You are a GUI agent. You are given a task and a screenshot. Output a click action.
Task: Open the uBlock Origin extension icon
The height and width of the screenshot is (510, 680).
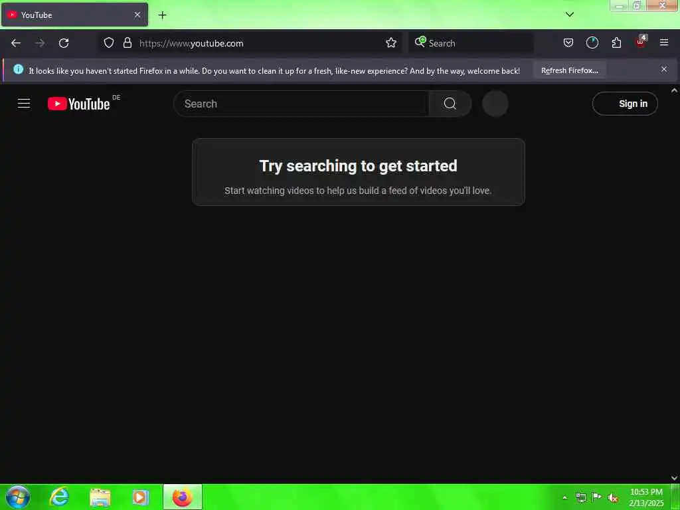[x=641, y=42]
